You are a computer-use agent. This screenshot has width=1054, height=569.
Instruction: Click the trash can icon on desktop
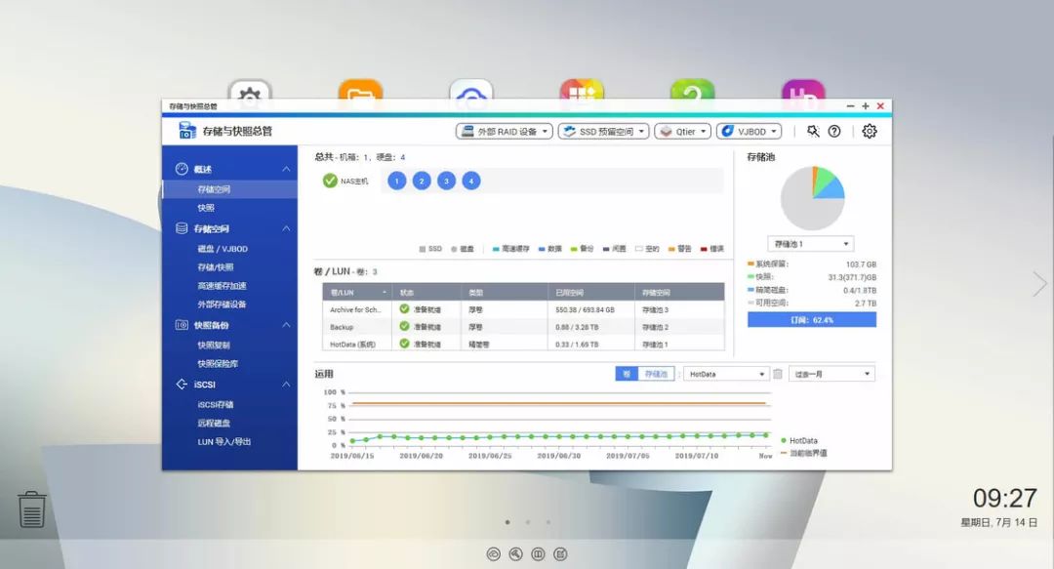tap(31, 509)
